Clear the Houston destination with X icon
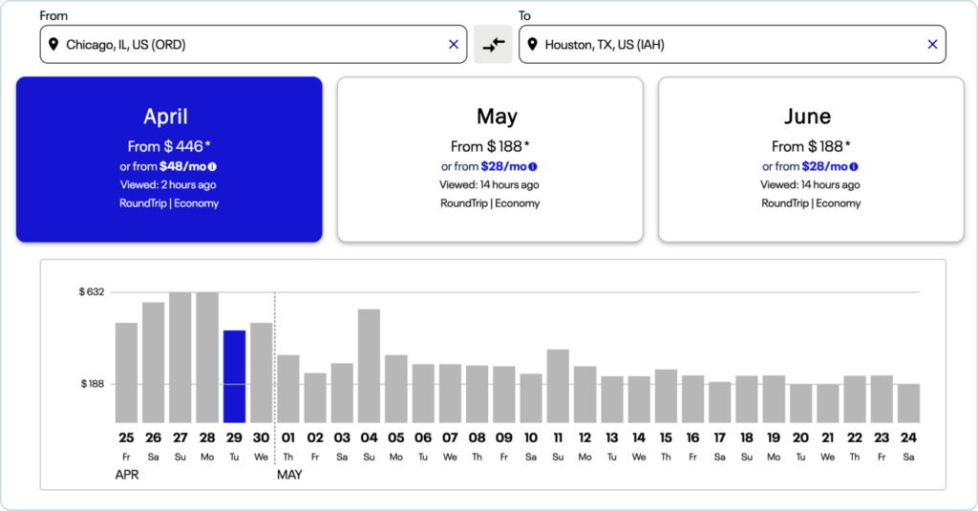Image resolution: width=978 pixels, height=511 pixels. 932,44
